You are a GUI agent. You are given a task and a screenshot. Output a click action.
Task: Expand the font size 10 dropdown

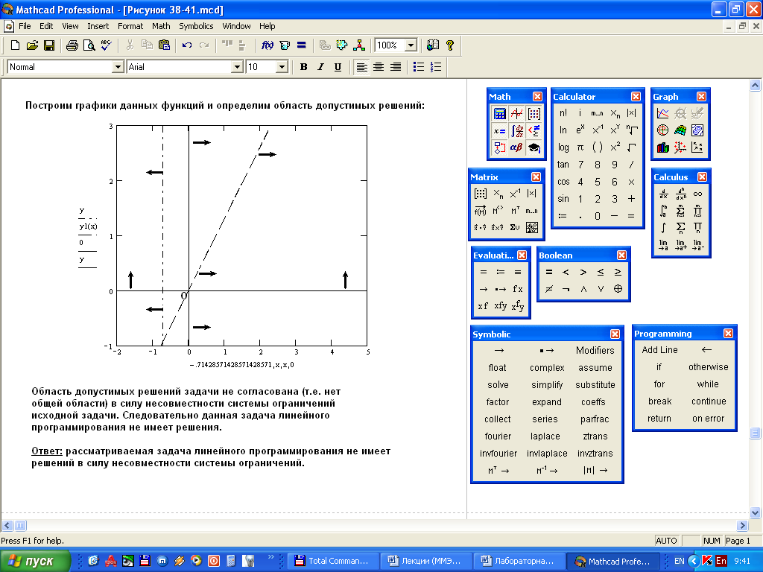[282, 67]
